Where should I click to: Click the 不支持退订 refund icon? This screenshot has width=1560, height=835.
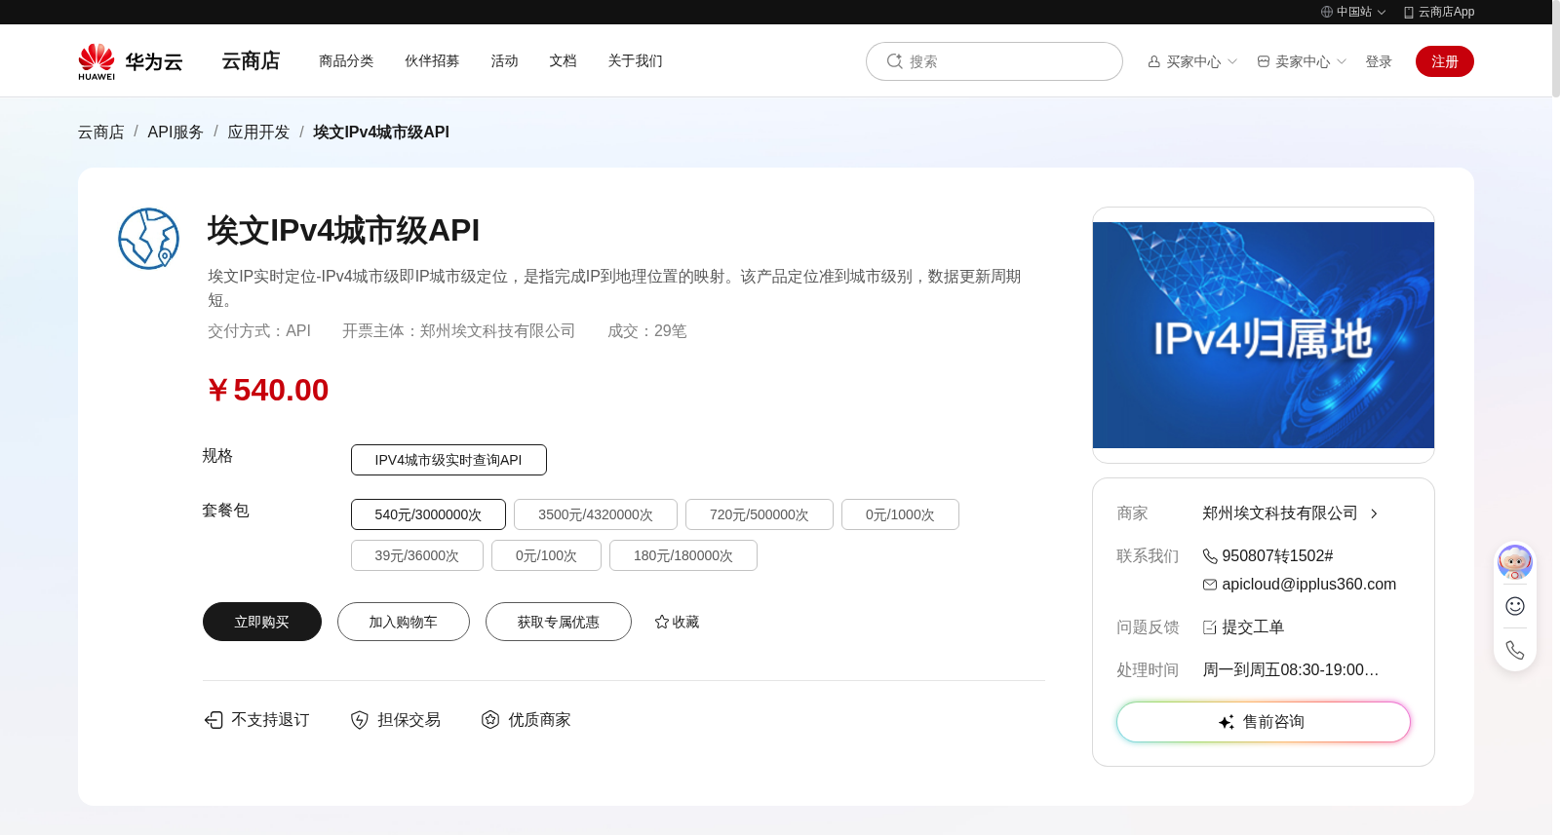point(214,719)
